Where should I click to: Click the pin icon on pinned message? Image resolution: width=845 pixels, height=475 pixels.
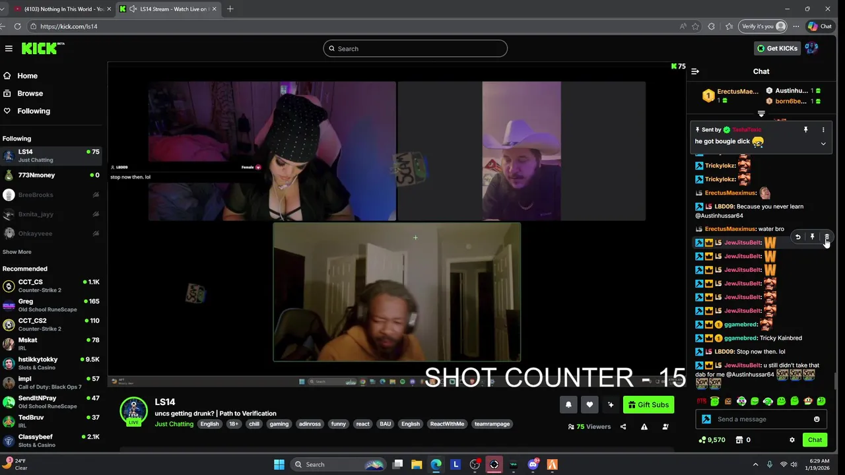805,130
